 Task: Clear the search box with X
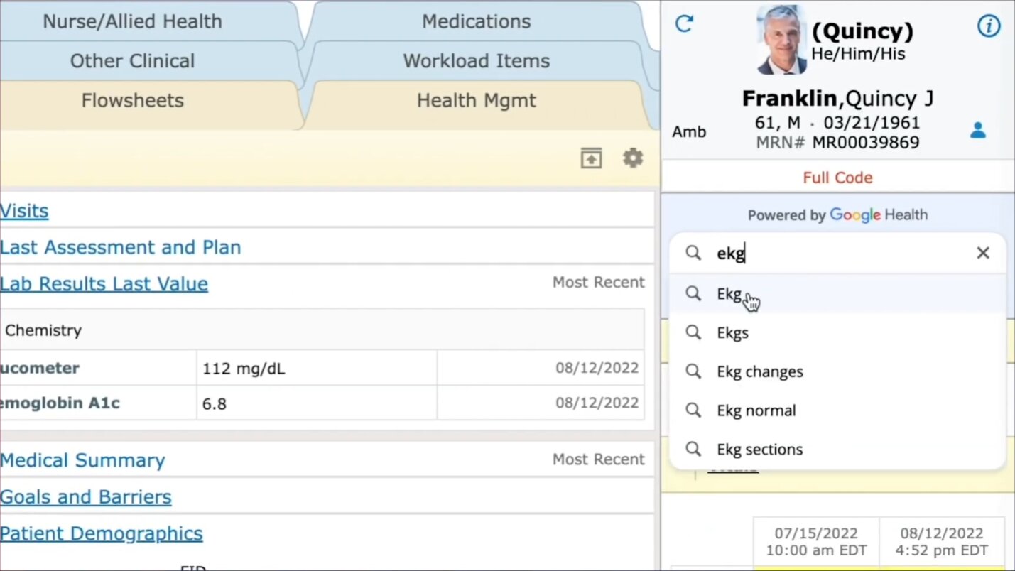[982, 253]
